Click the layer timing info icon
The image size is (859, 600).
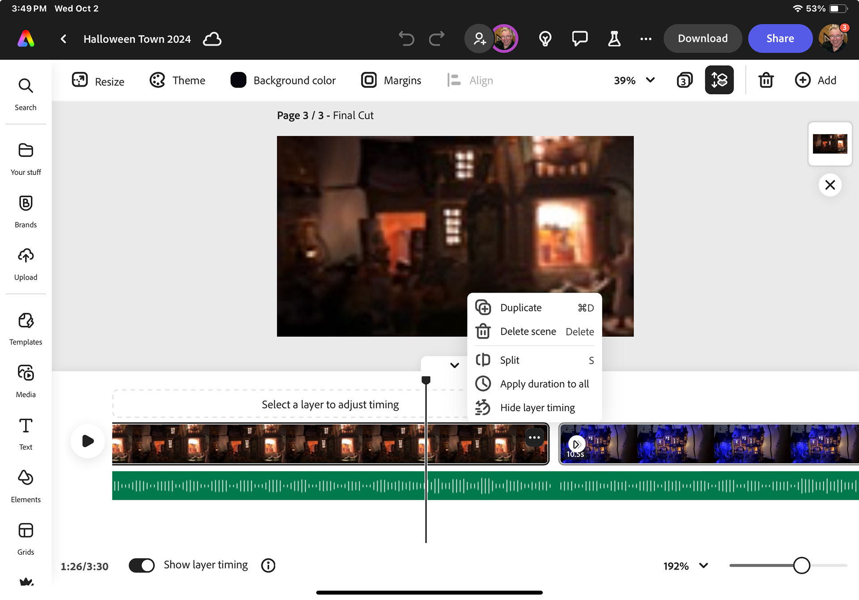coord(268,566)
